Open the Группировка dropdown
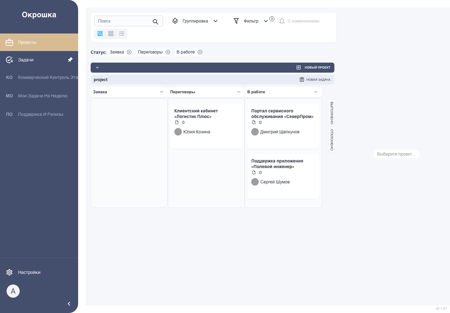The width and height of the screenshot is (450, 313). coord(195,21)
